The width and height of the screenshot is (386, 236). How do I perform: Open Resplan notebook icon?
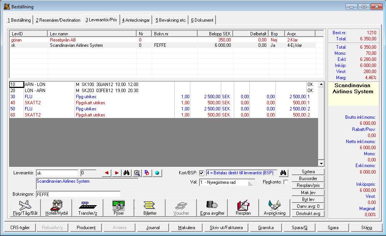point(243,208)
